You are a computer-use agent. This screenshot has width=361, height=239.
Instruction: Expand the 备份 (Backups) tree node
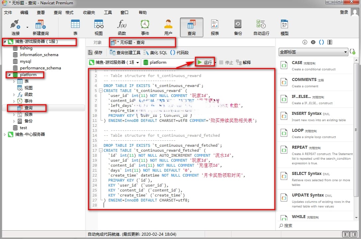14,121
